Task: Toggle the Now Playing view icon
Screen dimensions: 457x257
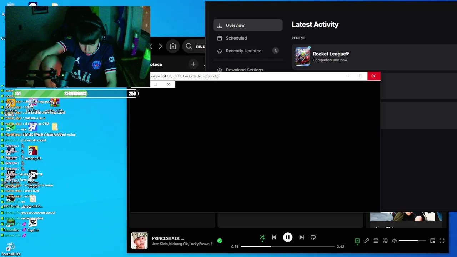Action: click(357, 241)
